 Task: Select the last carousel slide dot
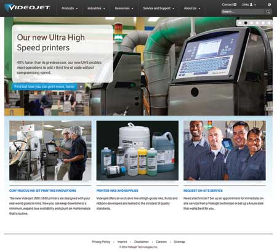(269, 23)
